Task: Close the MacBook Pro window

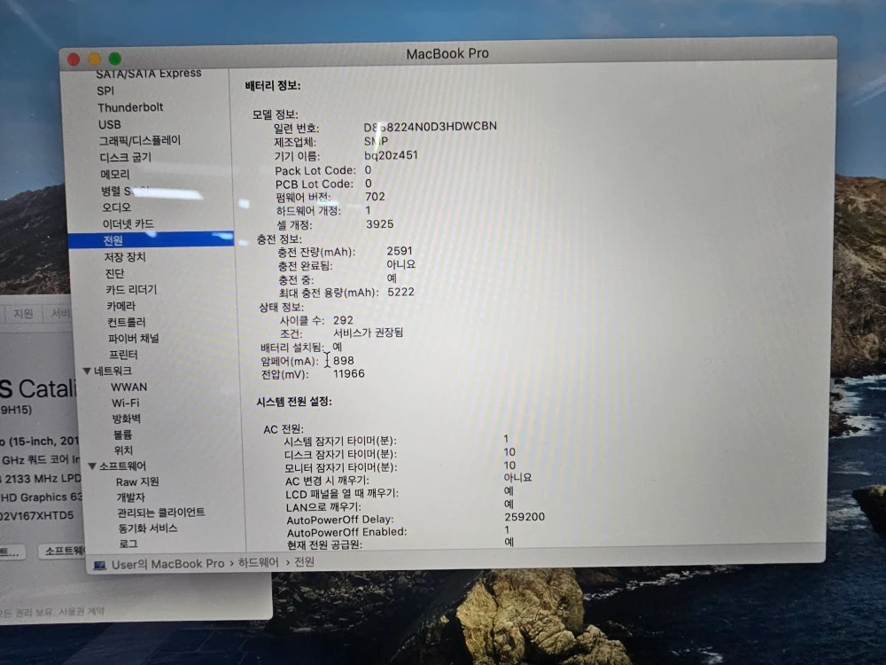Action: click(74, 59)
